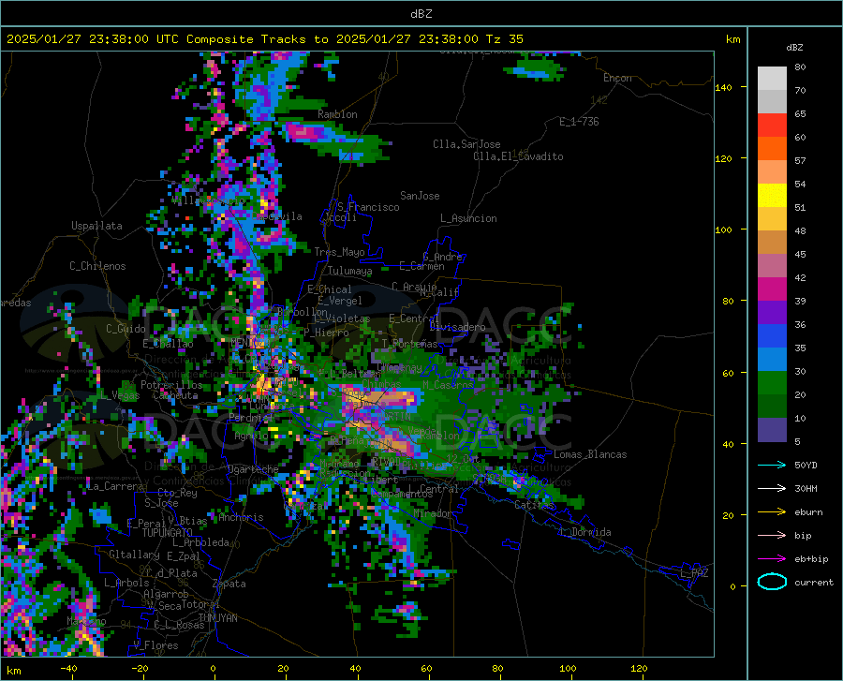Click the 'eb+bip' legend label

pos(811,559)
